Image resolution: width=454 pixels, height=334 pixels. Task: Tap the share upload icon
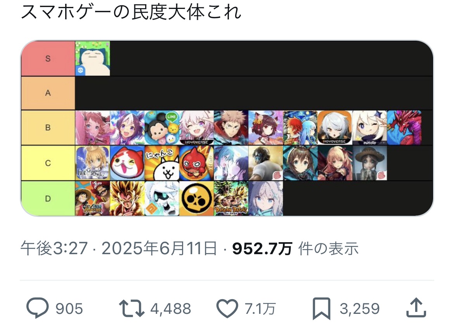point(416,308)
